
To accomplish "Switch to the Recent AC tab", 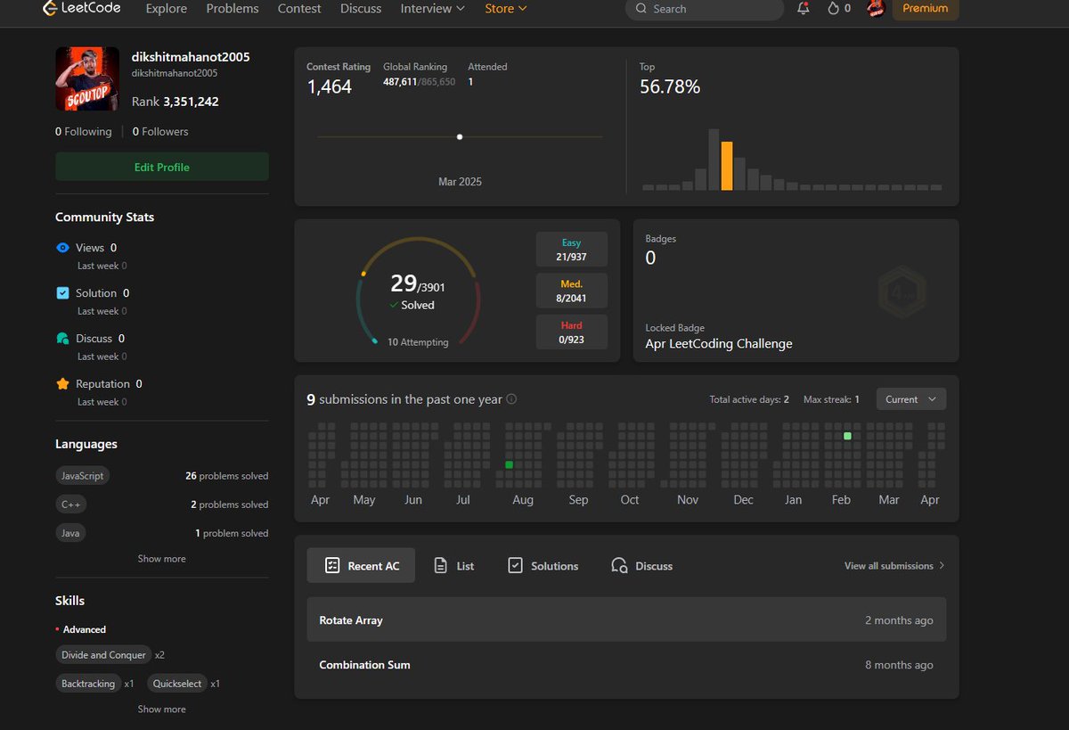I will (361, 565).
